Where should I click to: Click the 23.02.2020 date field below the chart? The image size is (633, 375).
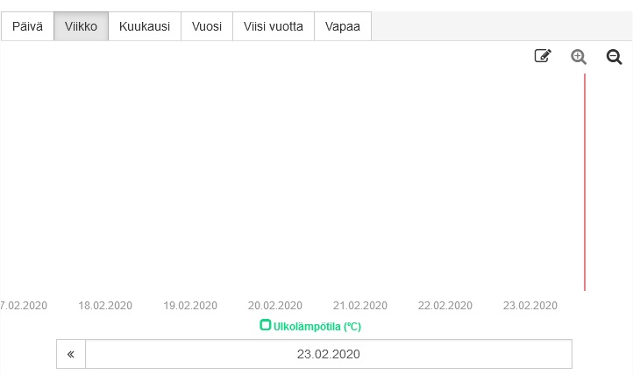pos(328,355)
